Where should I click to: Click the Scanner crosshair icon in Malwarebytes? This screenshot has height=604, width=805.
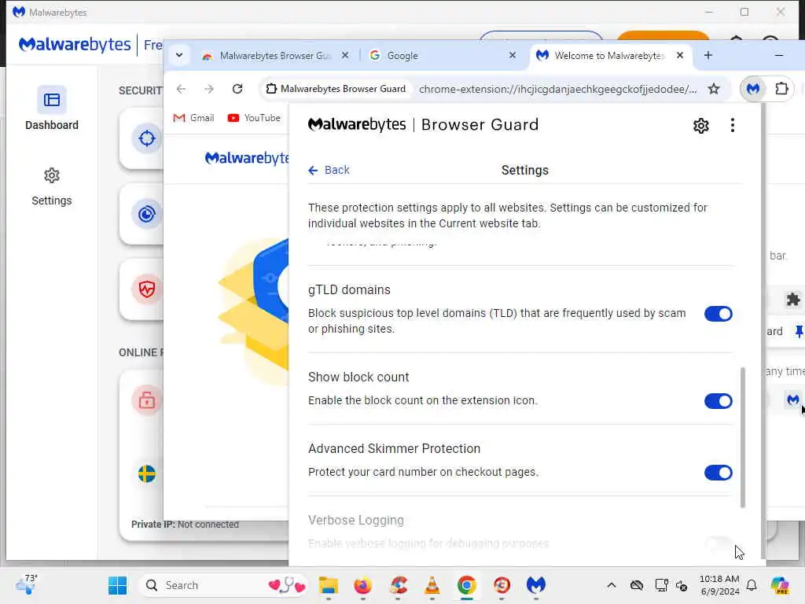point(146,138)
